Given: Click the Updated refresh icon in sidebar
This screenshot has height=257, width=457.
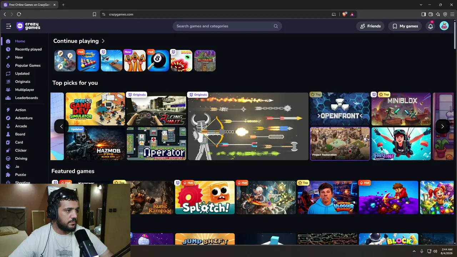Looking at the screenshot, I should tap(8, 74).
